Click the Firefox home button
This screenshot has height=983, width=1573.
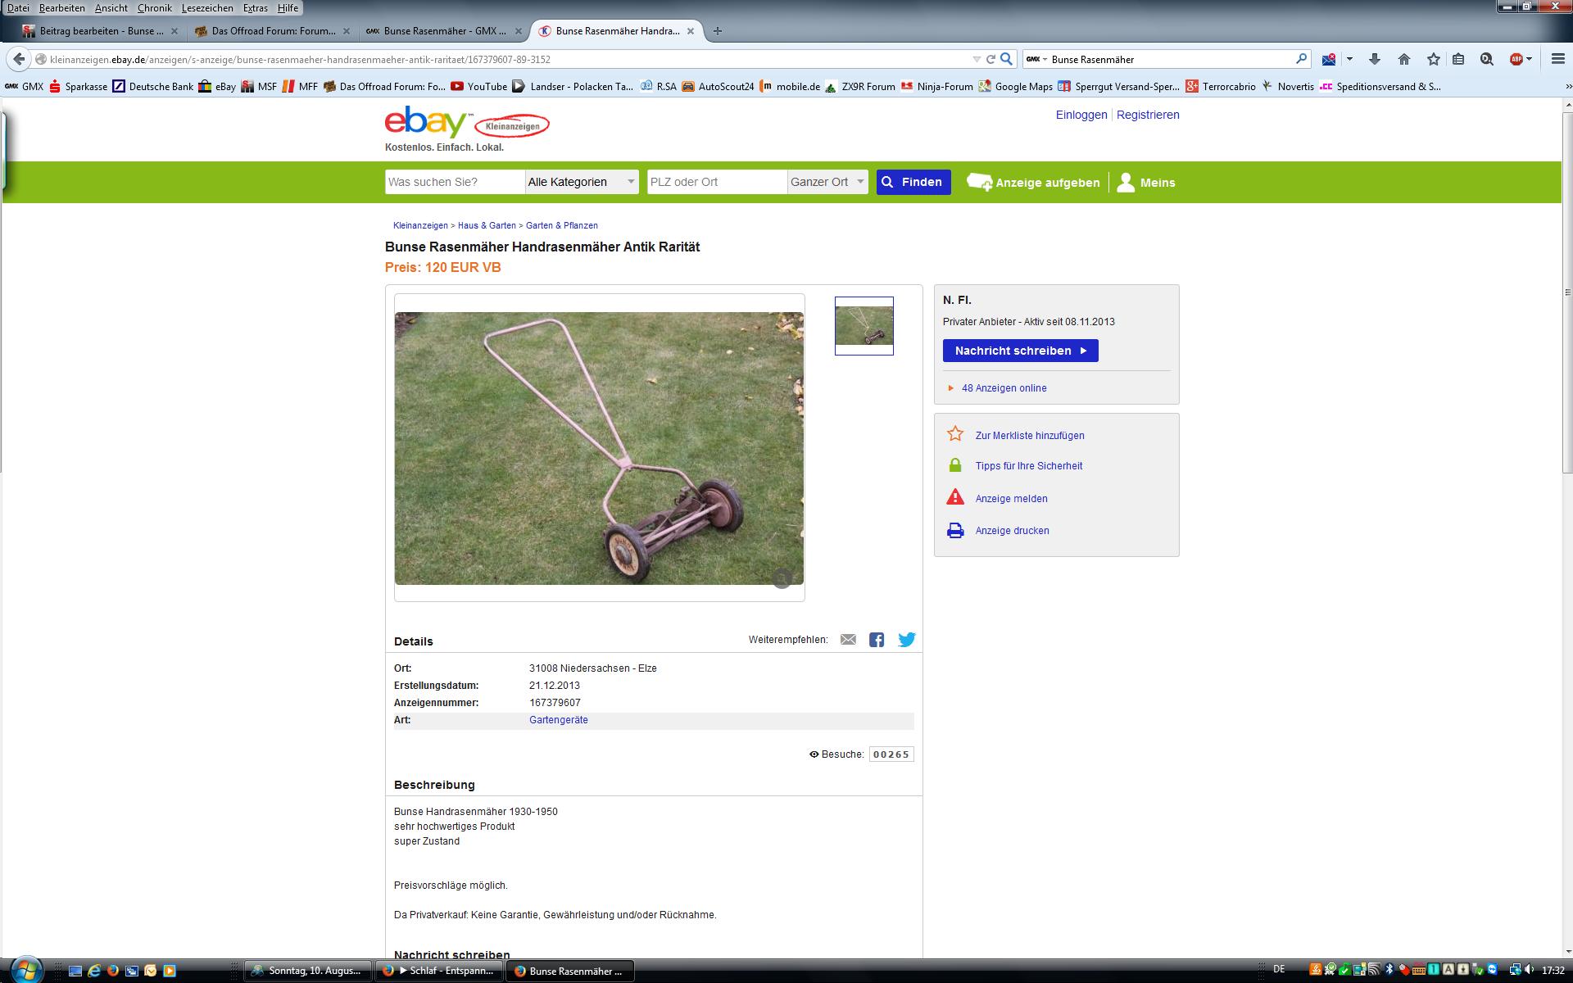[x=1404, y=59]
